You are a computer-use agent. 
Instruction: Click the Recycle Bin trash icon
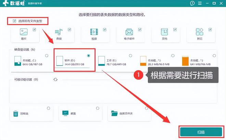click(15, 113)
